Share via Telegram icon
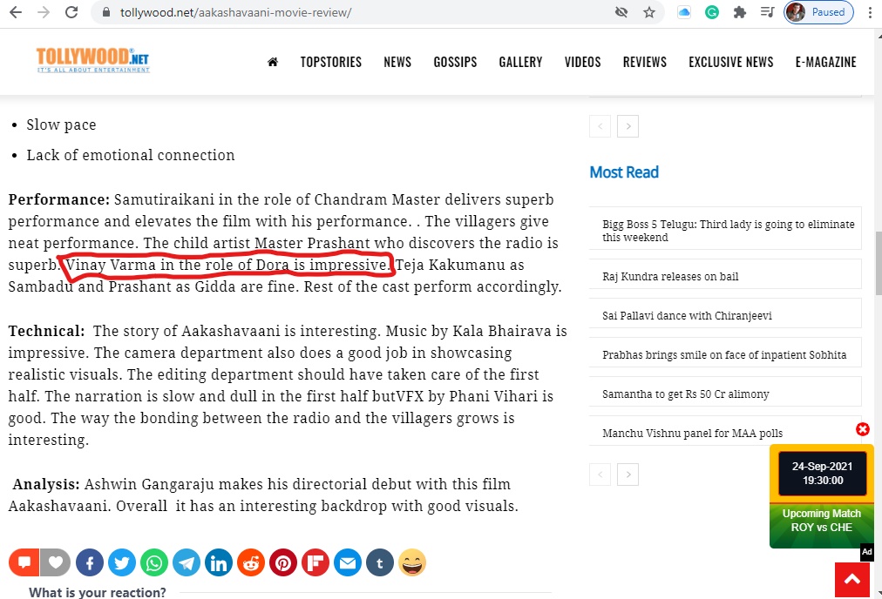 [x=187, y=562]
